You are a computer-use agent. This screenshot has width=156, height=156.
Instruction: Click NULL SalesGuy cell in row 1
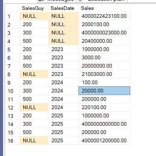[x=34, y=16]
